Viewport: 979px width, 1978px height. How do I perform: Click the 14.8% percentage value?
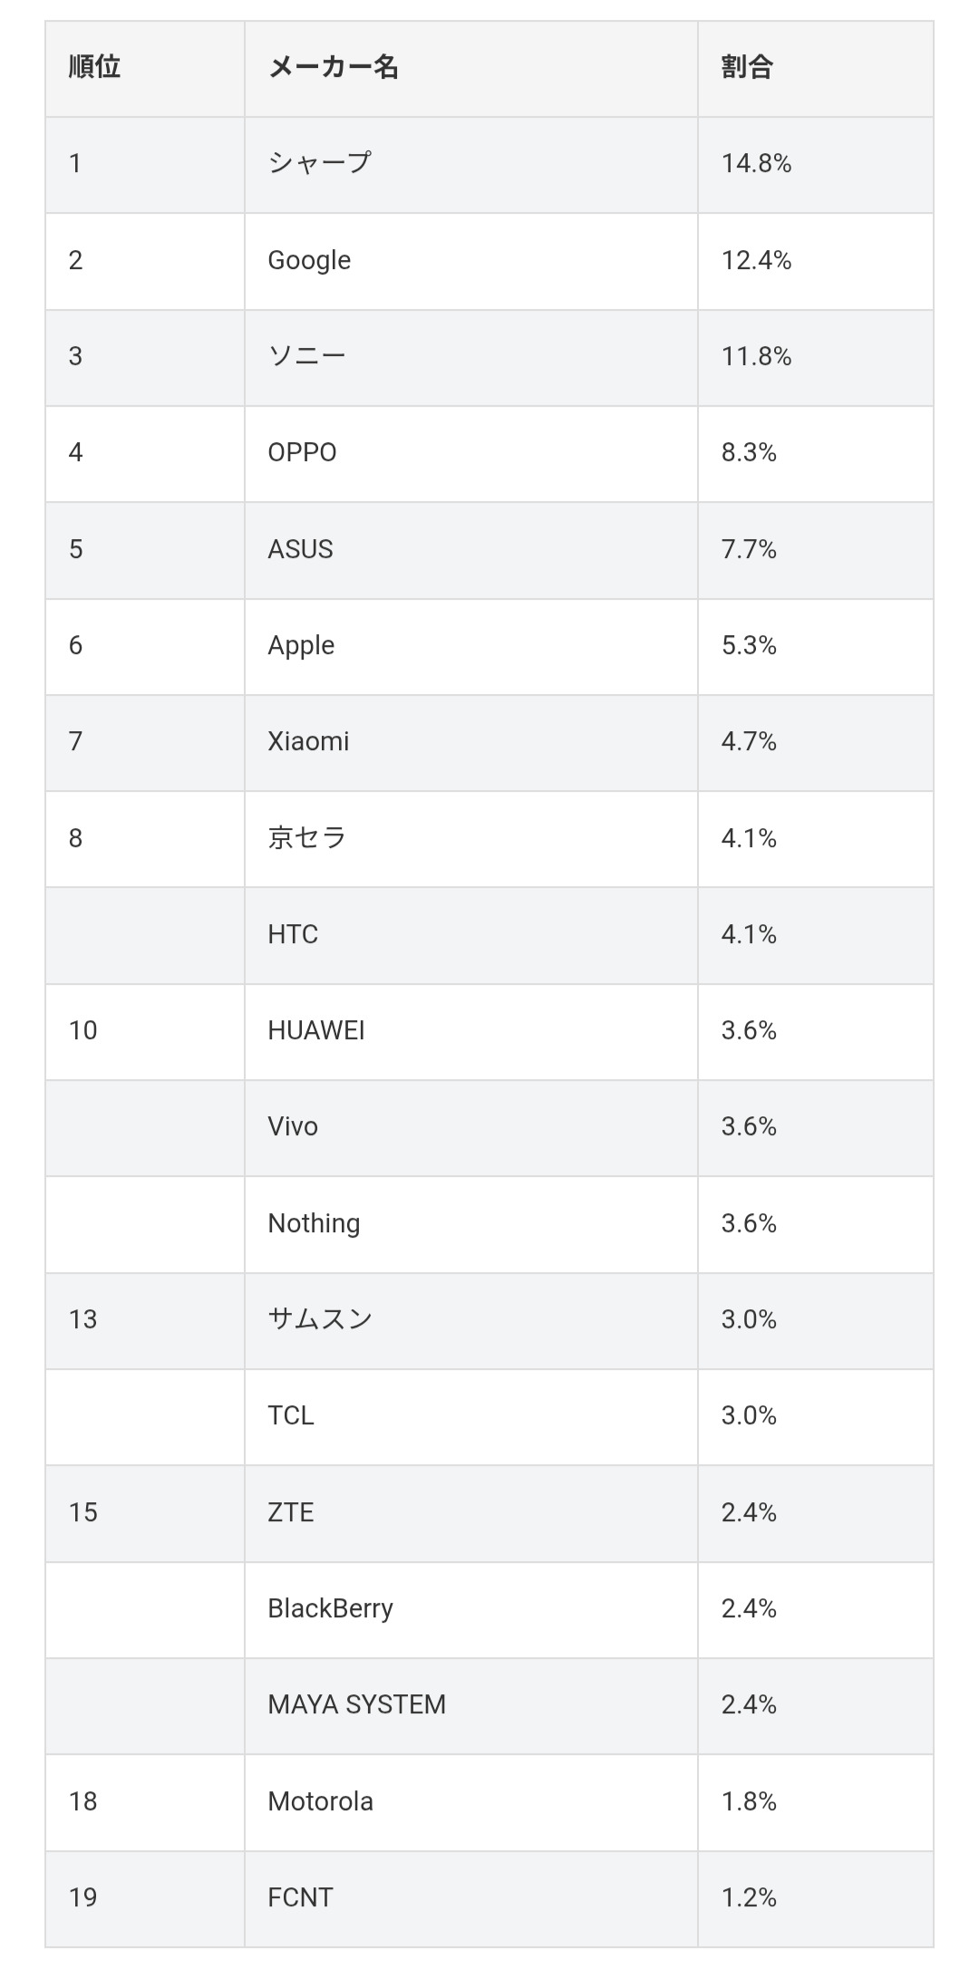coord(756,163)
